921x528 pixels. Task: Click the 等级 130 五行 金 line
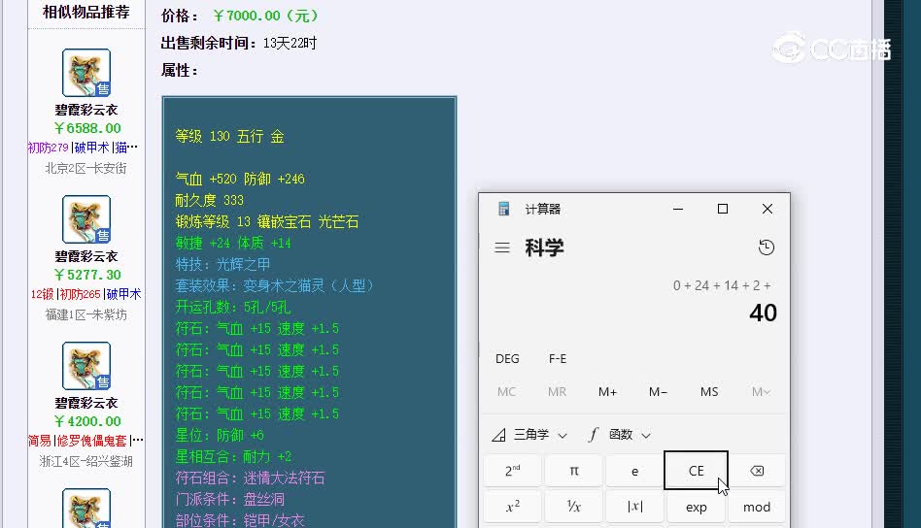(x=229, y=137)
